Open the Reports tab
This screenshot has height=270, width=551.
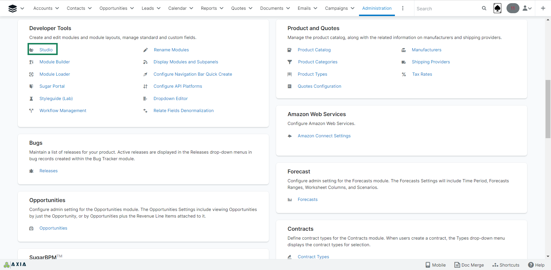(209, 8)
